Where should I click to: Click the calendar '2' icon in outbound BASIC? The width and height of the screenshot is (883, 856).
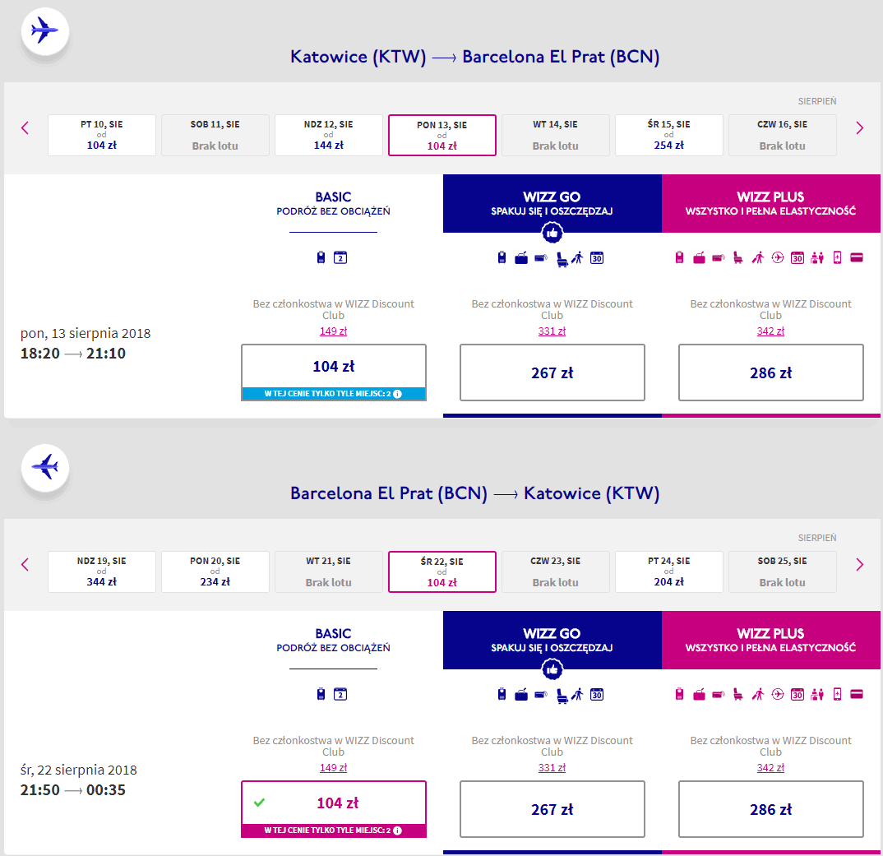tap(340, 258)
